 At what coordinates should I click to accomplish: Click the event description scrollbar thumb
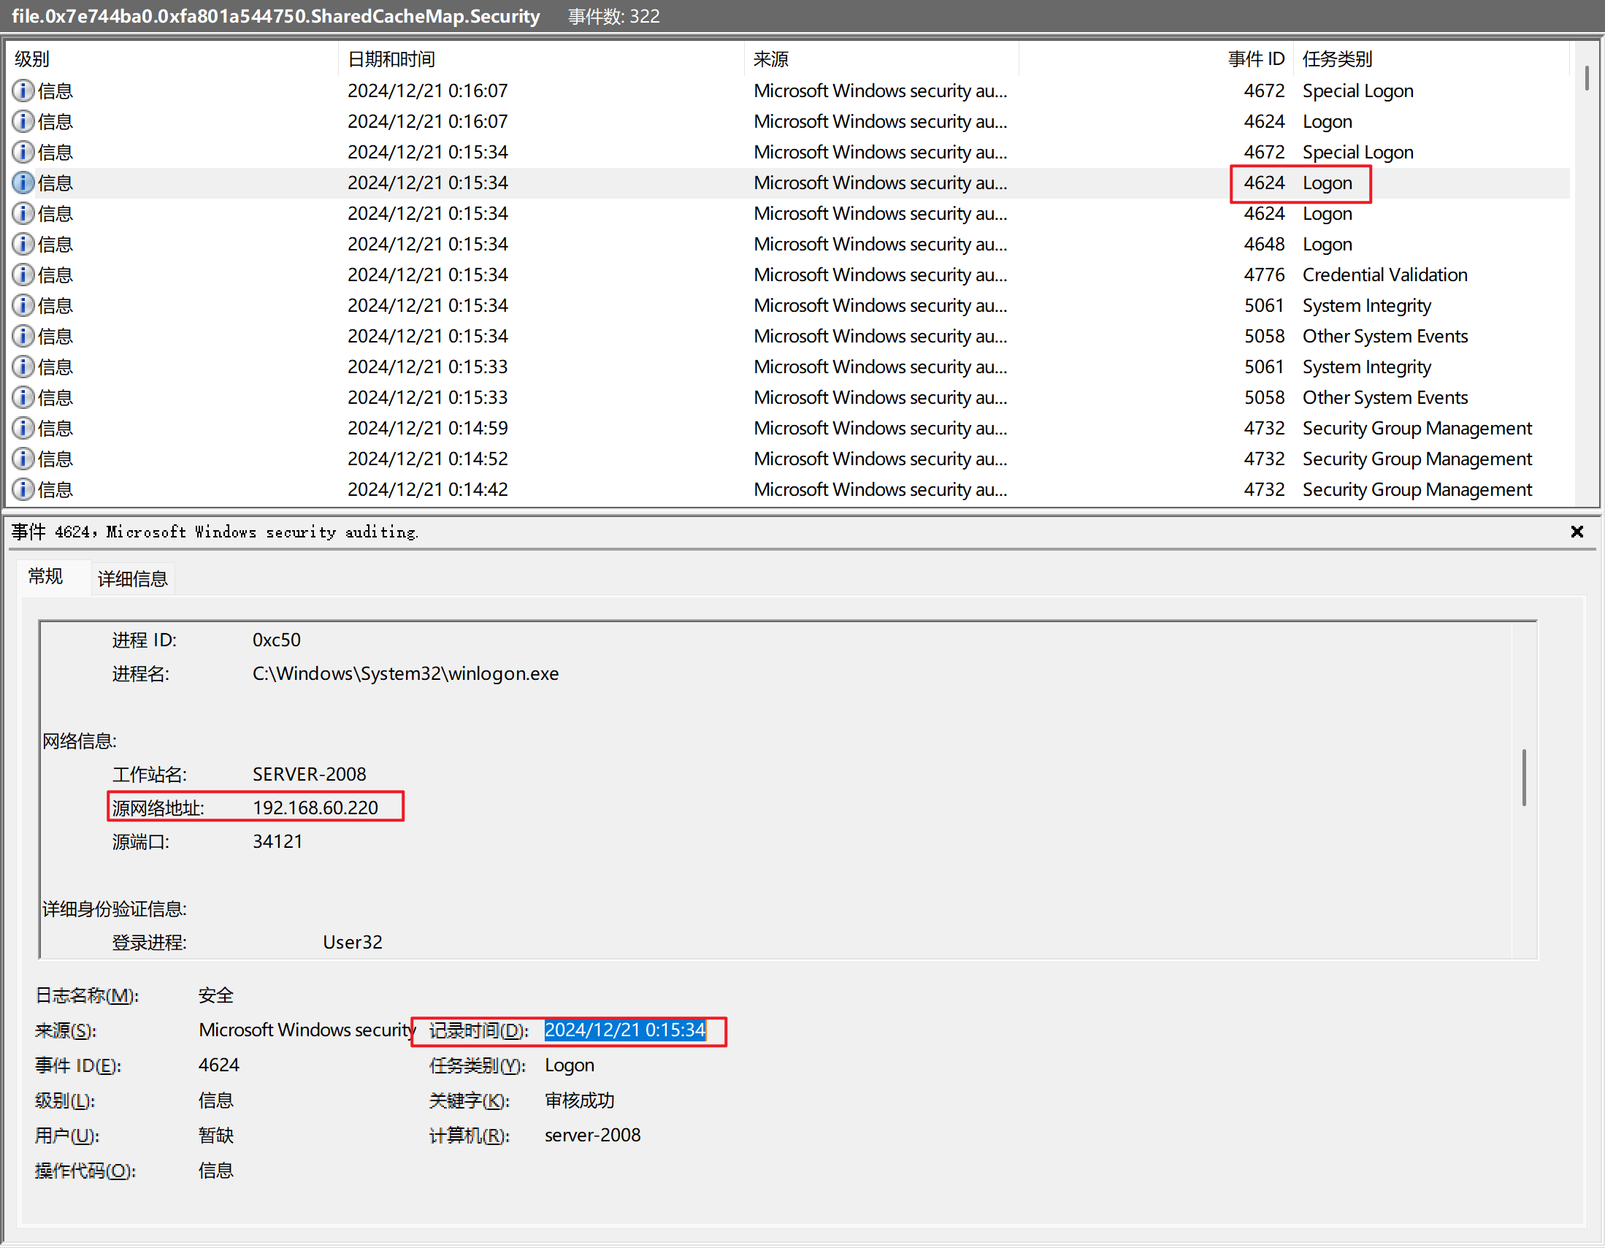click(x=1523, y=778)
